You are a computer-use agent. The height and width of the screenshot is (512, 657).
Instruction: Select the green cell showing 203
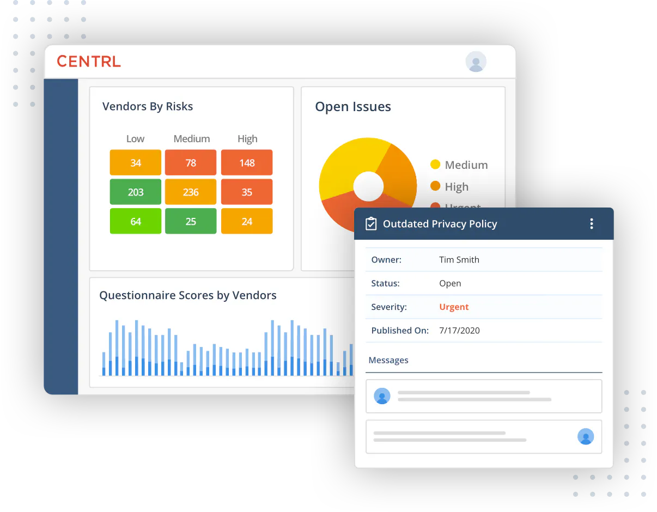click(136, 192)
